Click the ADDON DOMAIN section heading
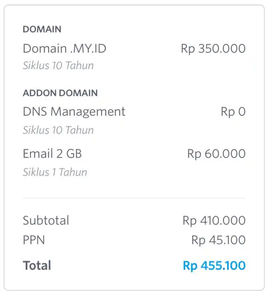 [60, 93]
